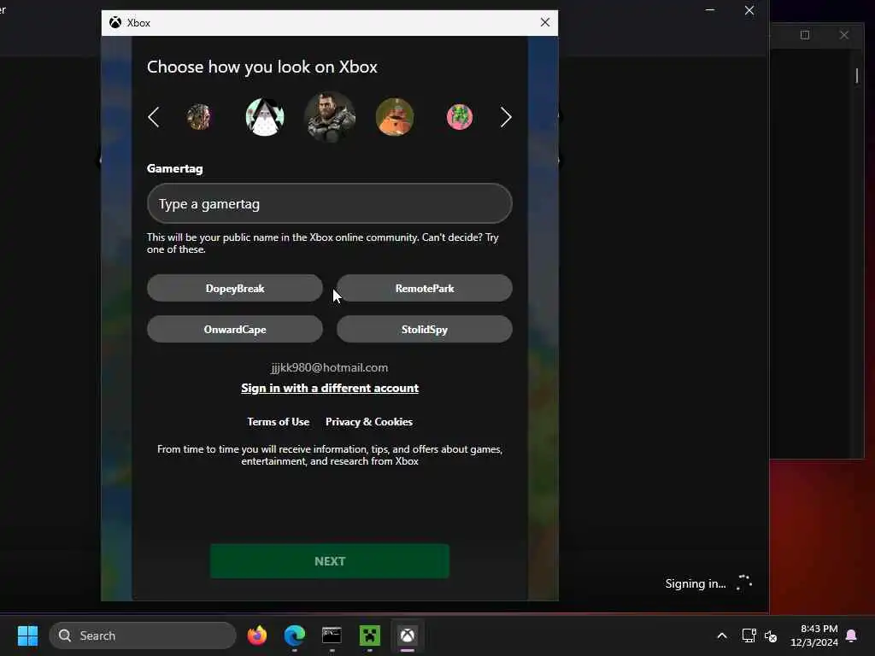Screen dimensions: 875x656
Task: Choose the creature gamerpic on far left
Action: pos(198,117)
